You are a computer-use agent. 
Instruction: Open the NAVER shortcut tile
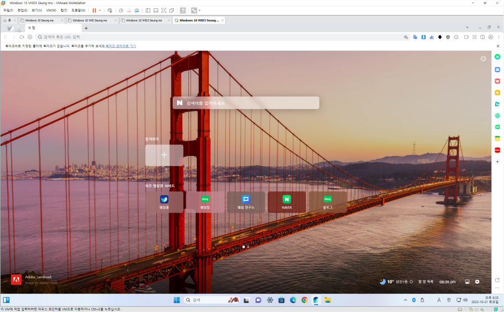(x=287, y=202)
